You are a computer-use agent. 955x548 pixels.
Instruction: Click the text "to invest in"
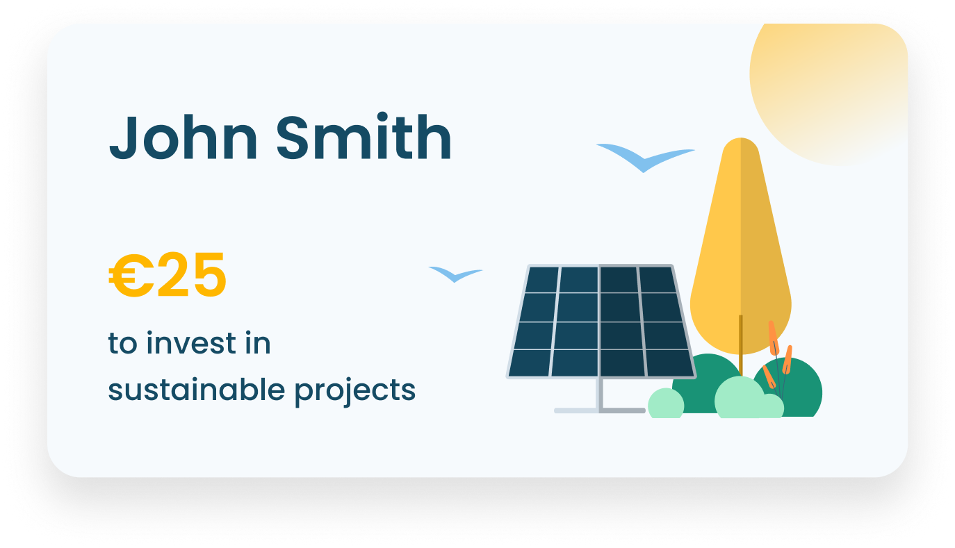click(x=189, y=344)
